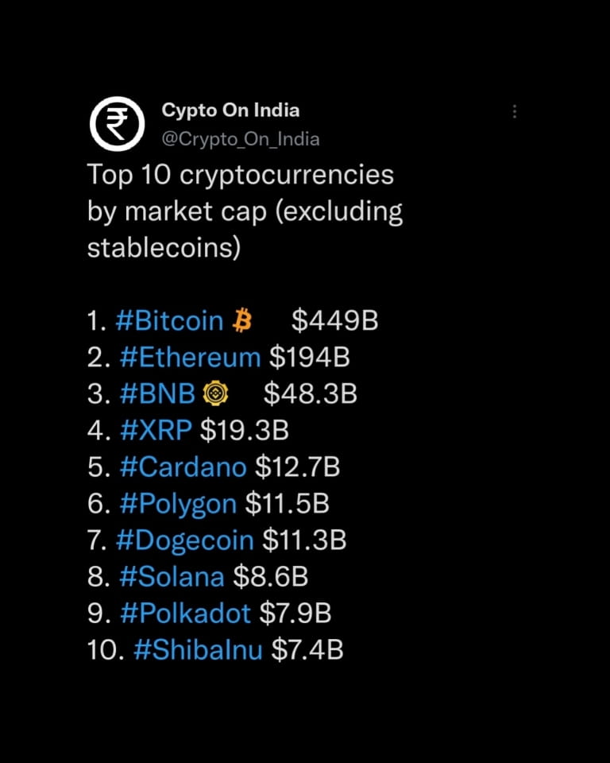Open the #XRP hashtag
Viewport: 610px width, 763px height.
click(156, 430)
